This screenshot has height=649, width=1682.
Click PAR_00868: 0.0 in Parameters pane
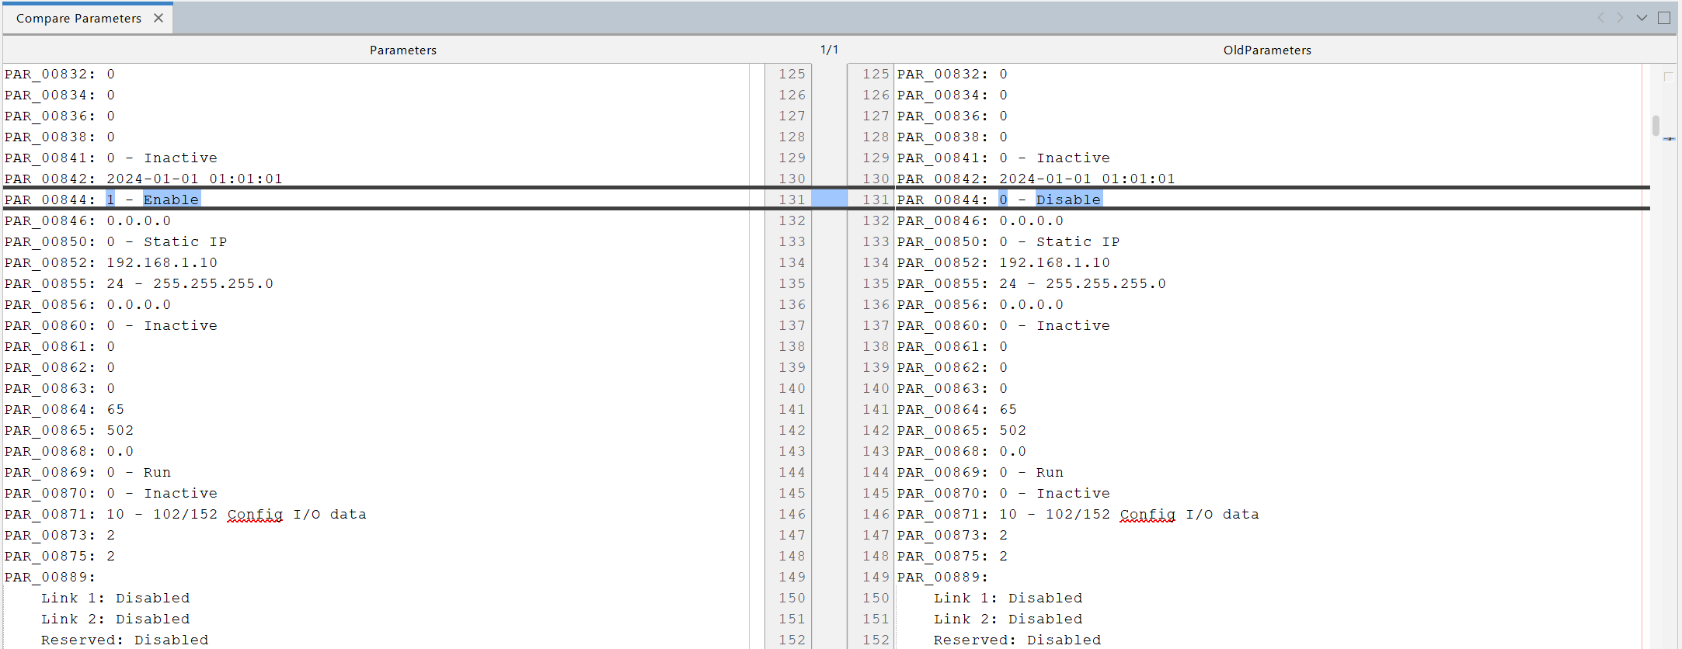click(69, 451)
